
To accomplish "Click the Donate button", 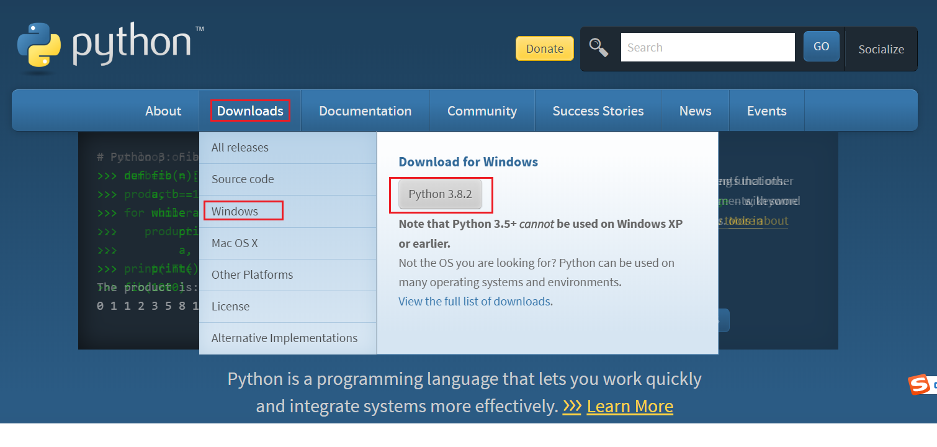I will coord(545,48).
